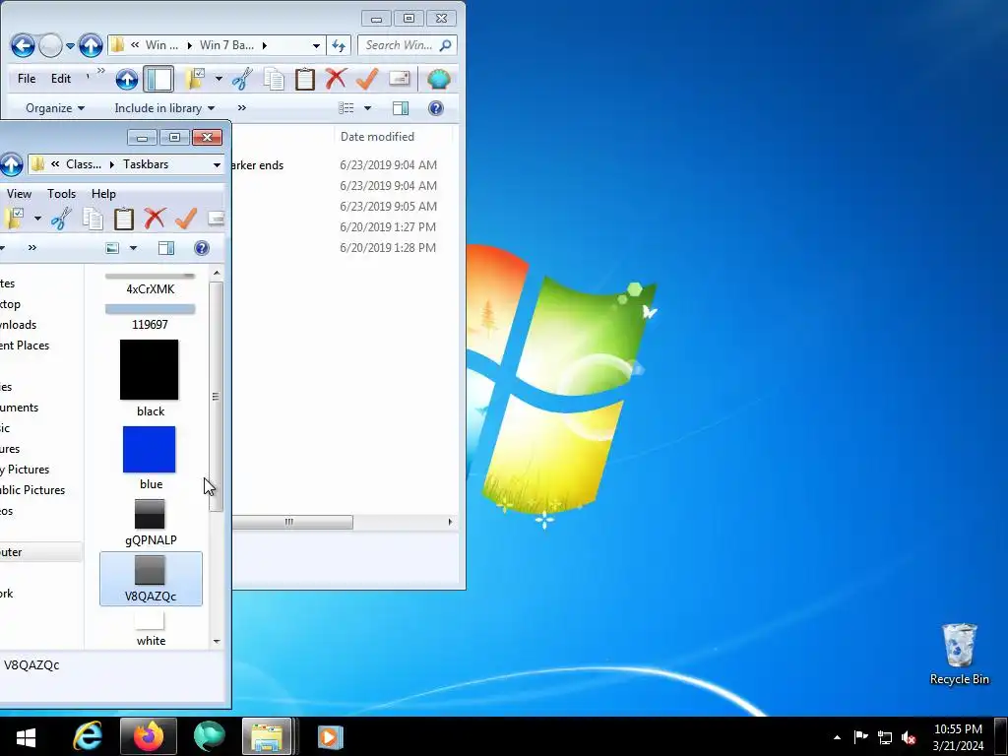The image size is (1008, 756).
Task: Click the Search Win... box
Action: (407, 45)
